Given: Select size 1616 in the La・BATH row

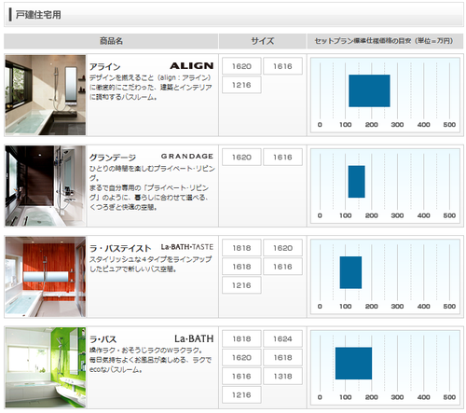Looking at the screenshot, I should 241,376.
